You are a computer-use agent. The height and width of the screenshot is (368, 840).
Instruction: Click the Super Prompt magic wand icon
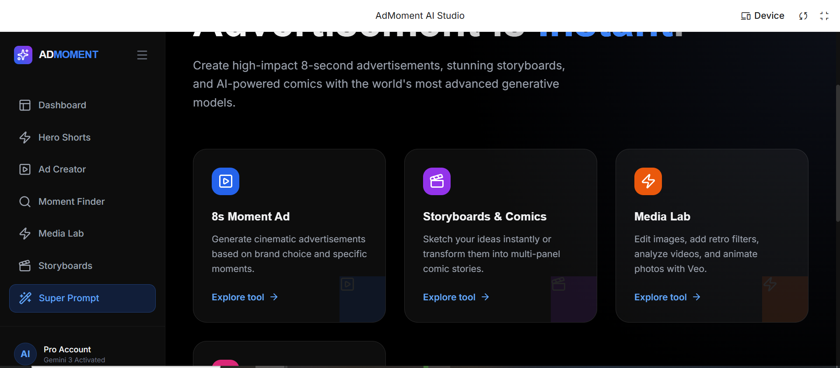[25, 298]
